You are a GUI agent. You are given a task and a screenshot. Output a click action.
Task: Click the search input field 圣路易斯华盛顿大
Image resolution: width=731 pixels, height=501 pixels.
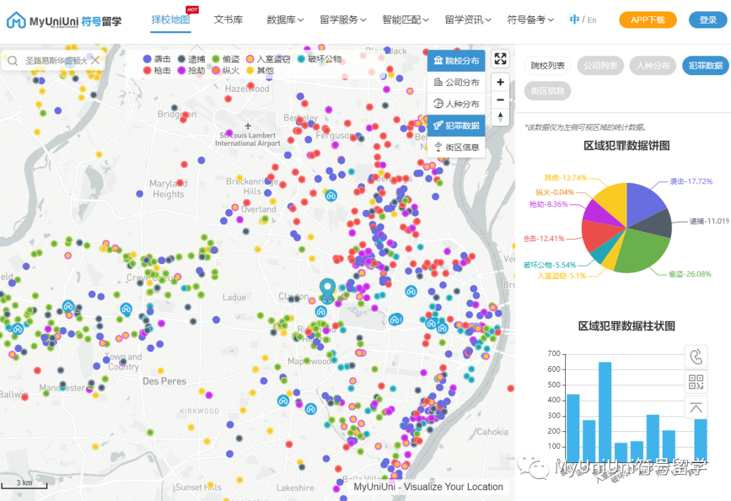[x=56, y=61]
